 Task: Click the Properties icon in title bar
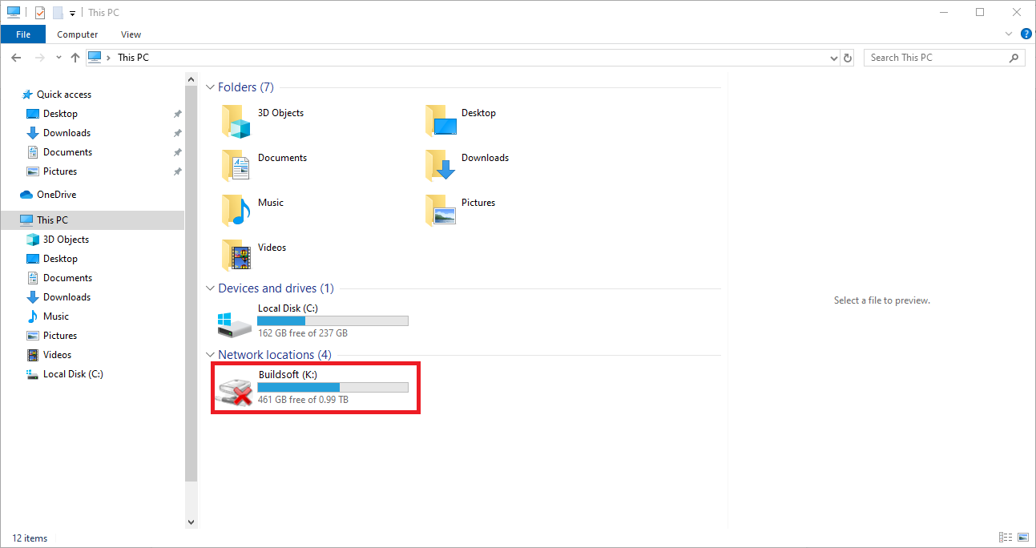40,13
